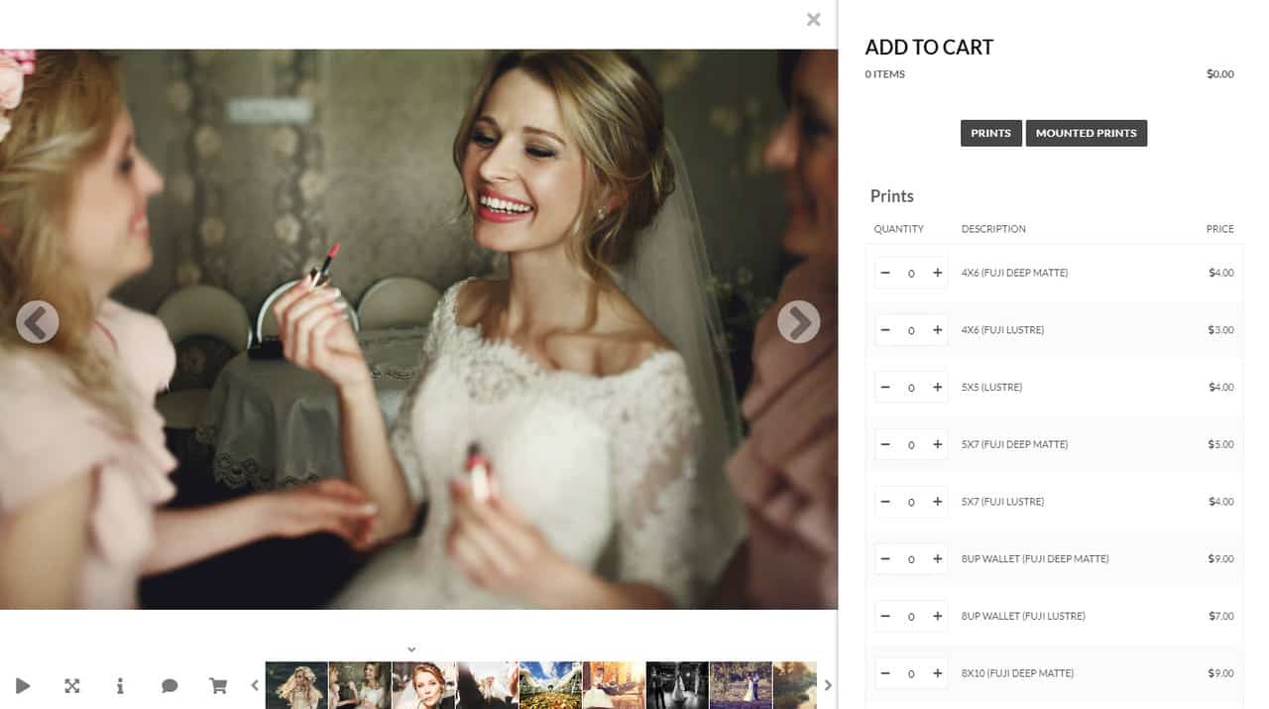Image resolution: width=1269 pixels, height=709 pixels.
Task: Switch to the Mounted Prints category
Action: pos(1086,133)
